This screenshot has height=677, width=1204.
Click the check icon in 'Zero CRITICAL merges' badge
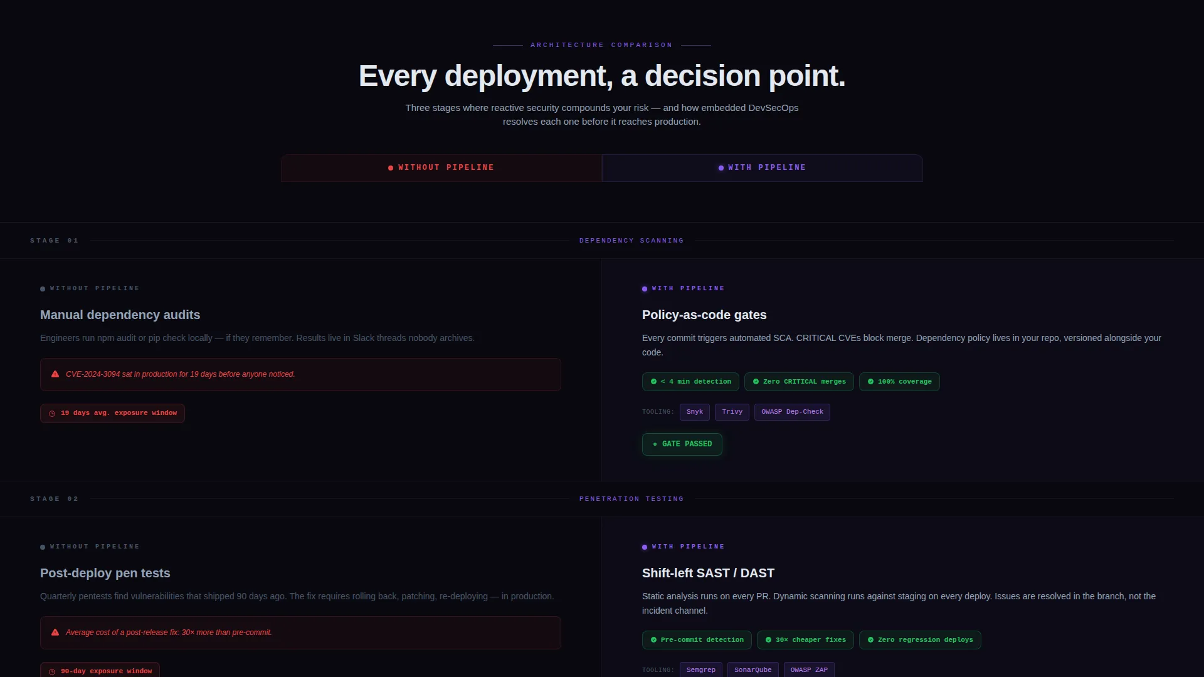coord(756,382)
